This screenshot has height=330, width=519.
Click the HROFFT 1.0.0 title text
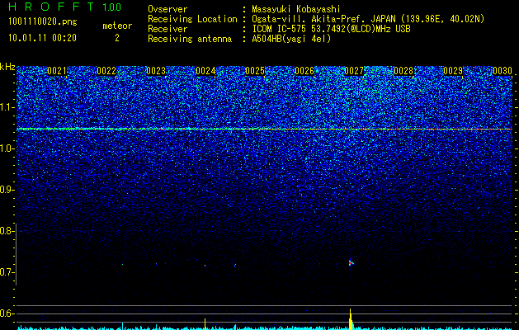pos(65,7)
